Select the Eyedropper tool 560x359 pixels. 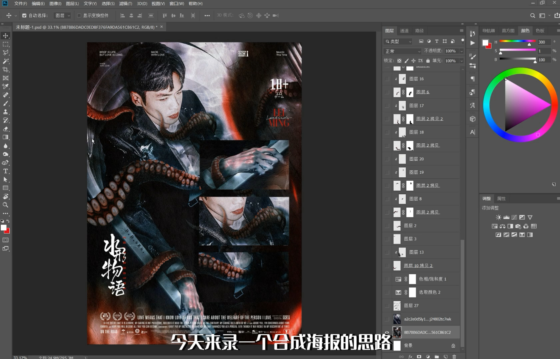(x=6, y=87)
